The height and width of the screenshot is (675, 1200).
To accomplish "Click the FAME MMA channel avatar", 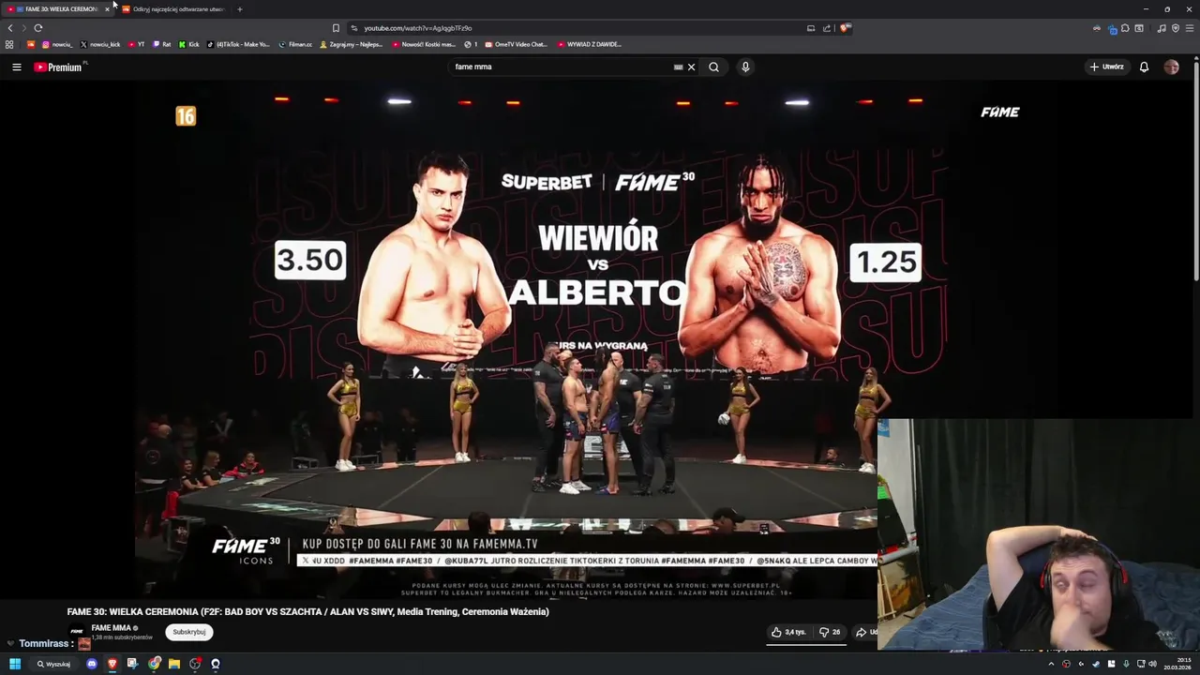I will pyautogui.click(x=77, y=632).
